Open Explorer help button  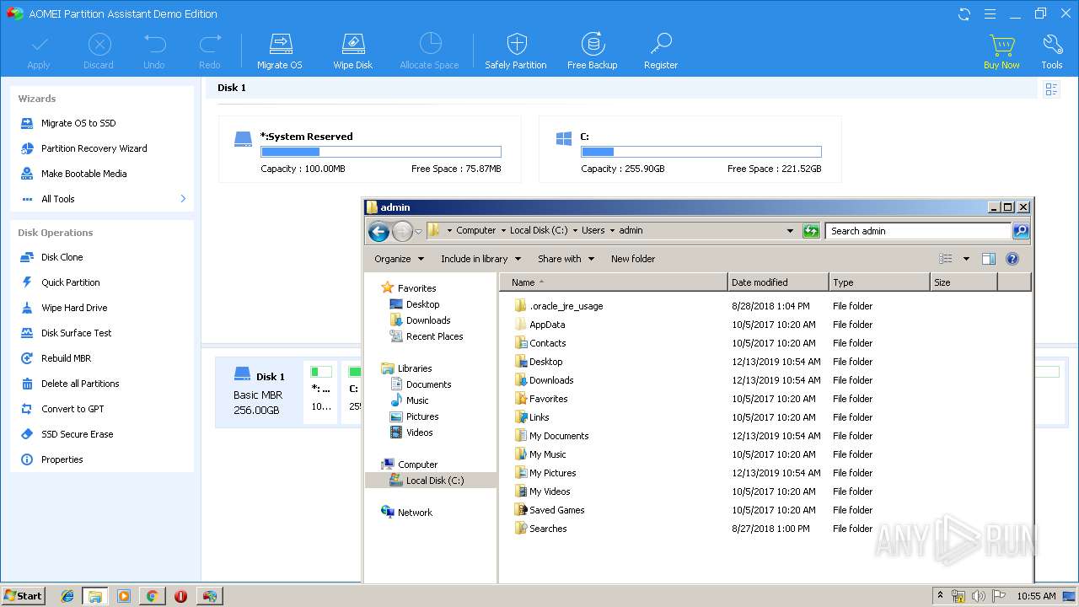[x=1012, y=259]
